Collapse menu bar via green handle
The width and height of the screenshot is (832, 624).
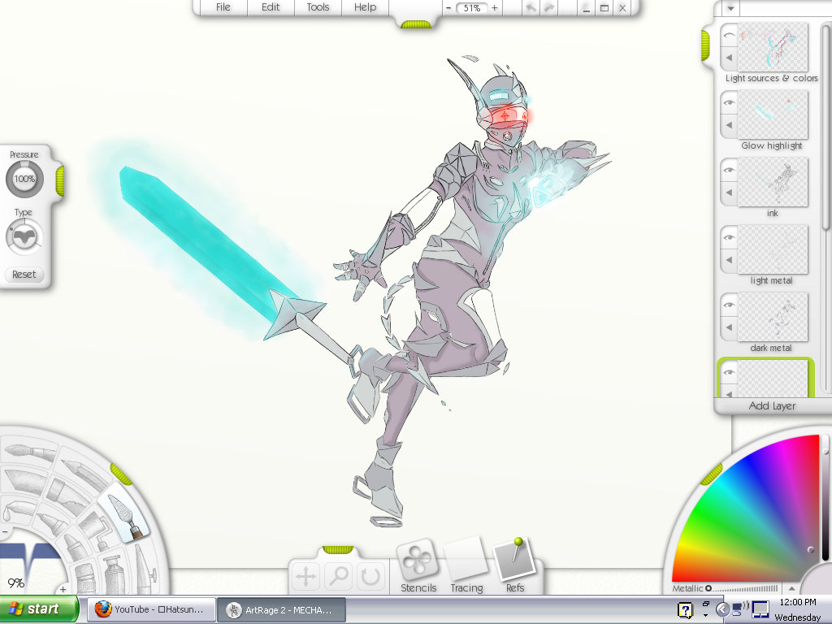(416, 24)
